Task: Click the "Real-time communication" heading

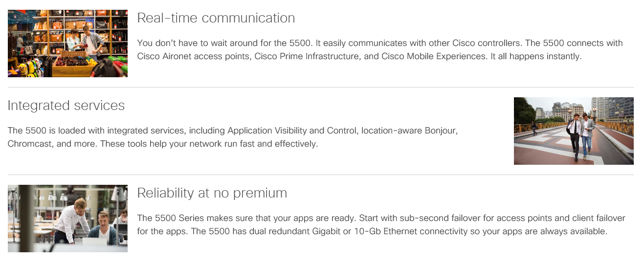Action: (216, 18)
